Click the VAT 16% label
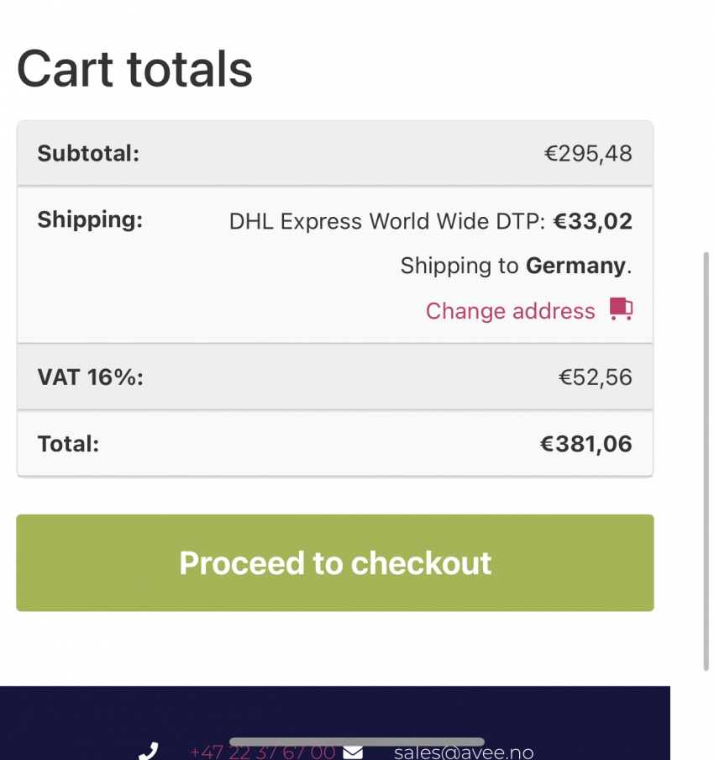This screenshot has height=760, width=714. [x=90, y=377]
